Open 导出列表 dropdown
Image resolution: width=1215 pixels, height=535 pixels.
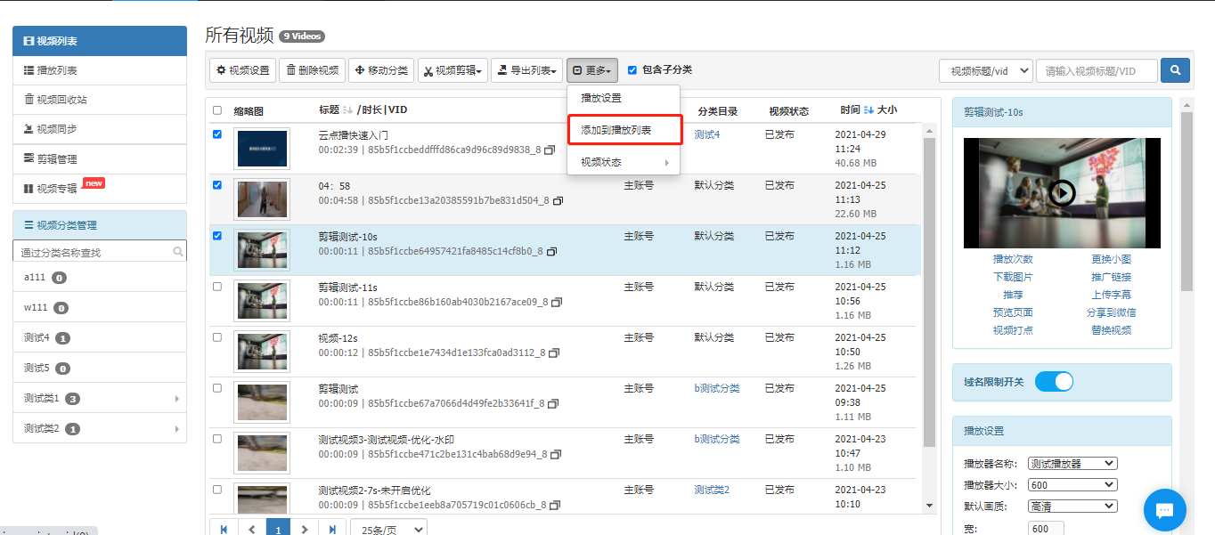[x=527, y=70]
